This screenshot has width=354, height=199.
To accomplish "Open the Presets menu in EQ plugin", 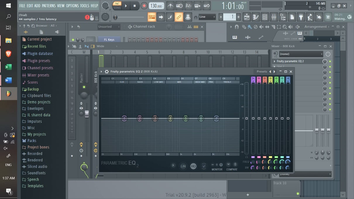I will (262, 72).
